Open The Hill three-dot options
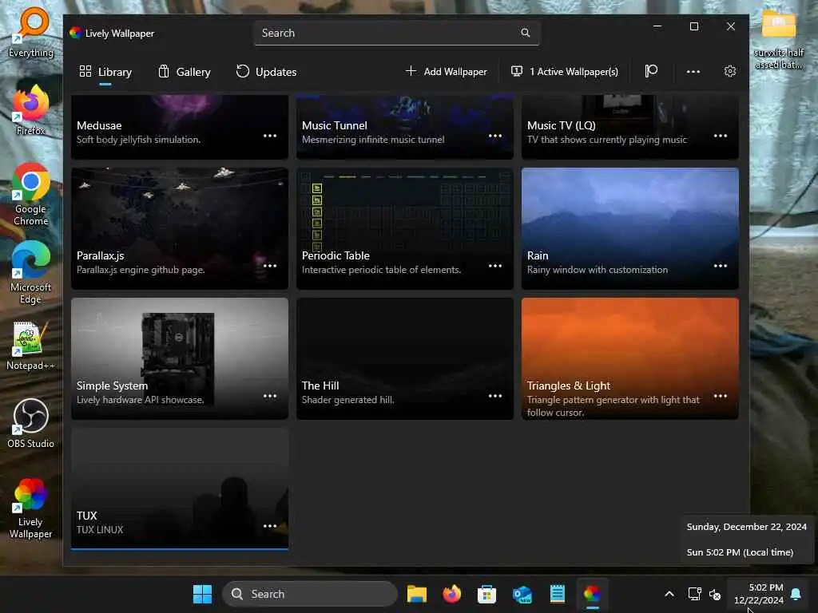 pyautogui.click(x=495, y=396)
